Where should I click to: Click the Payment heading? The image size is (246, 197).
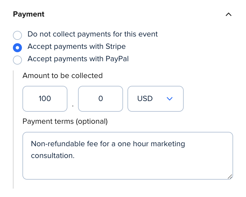(28, 14)
